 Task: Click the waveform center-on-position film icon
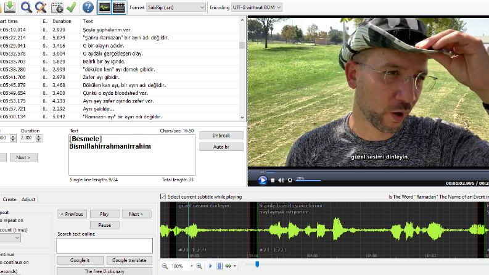point(220,266)
